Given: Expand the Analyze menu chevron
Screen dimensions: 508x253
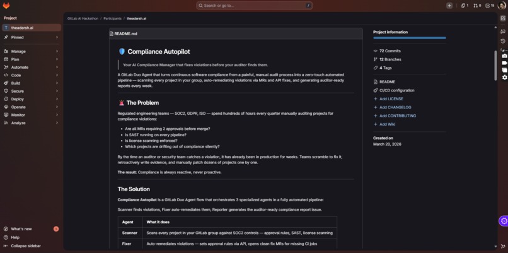Looking at the screenshot, I should 57,123.
